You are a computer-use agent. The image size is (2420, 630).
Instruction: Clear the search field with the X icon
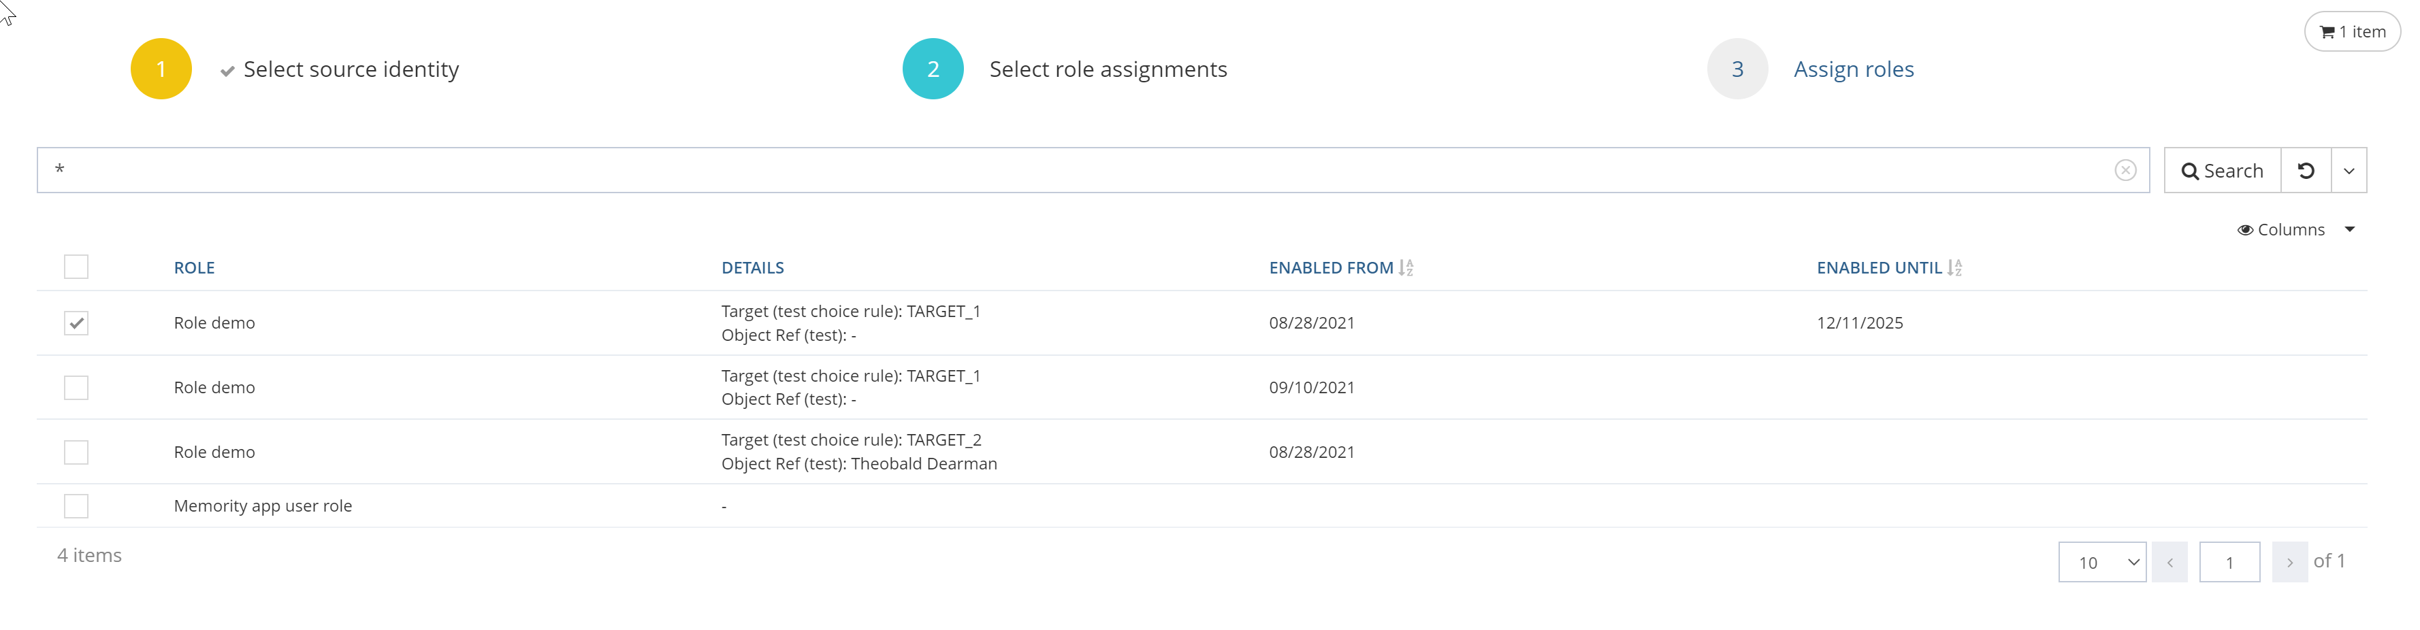pos(2125,170)
